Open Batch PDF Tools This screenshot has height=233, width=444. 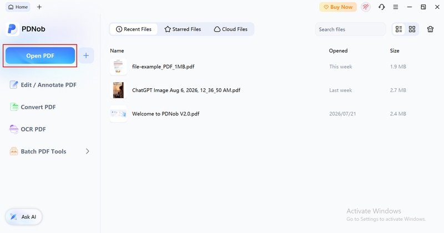[38, 151]
